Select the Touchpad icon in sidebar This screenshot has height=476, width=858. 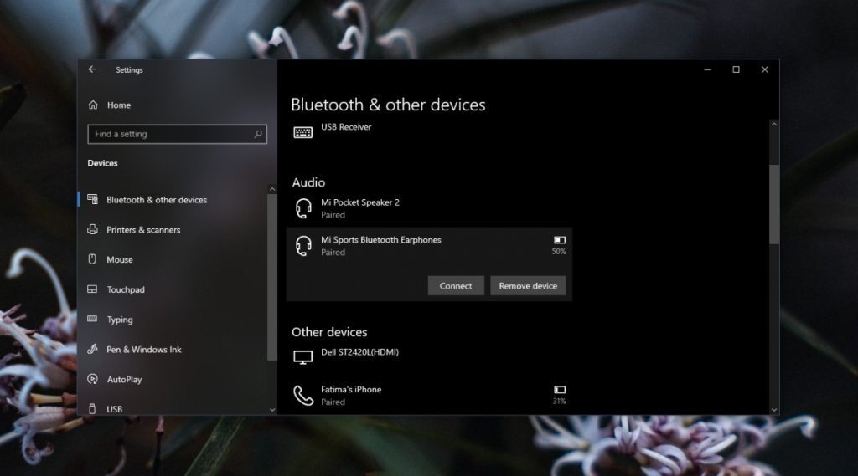click(92, 289)
